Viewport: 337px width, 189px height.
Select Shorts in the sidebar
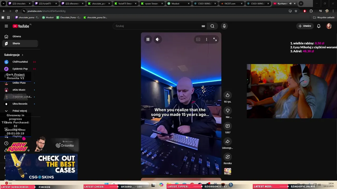click(x=20, y=44)
